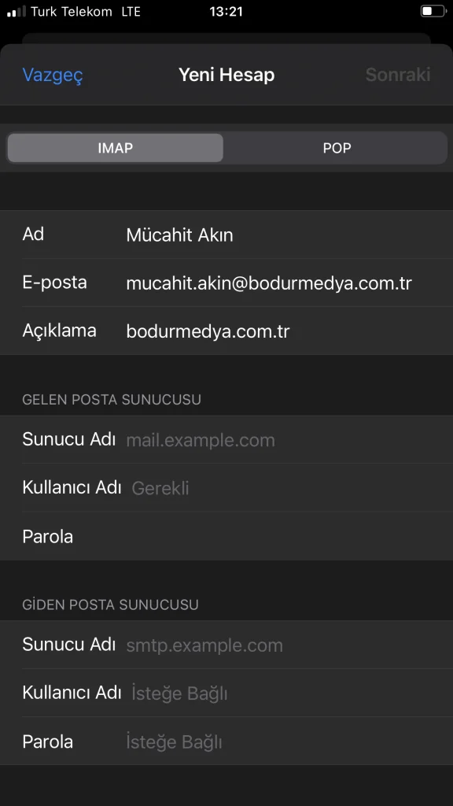
Task: Tap the battery icon in status bar
Action: point(433,11)
